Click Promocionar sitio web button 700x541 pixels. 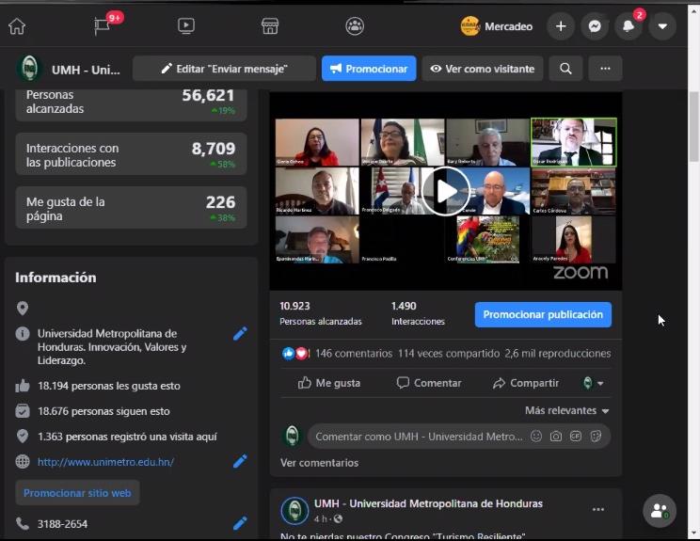77,493
